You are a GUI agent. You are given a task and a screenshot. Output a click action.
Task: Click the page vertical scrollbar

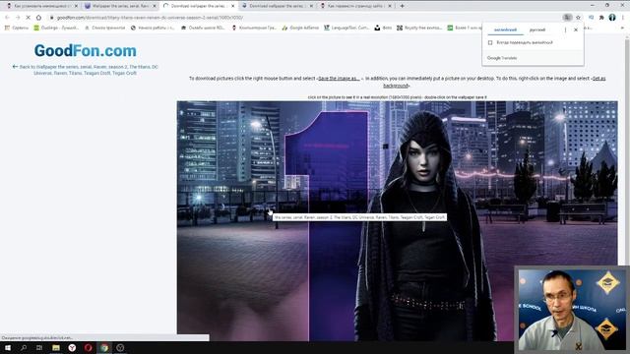[x=627, y=152]
